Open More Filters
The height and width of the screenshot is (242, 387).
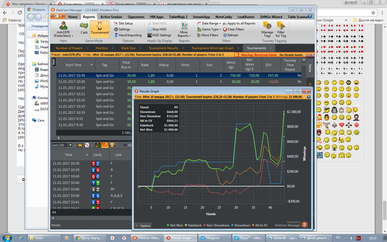[x=207, y=35]
